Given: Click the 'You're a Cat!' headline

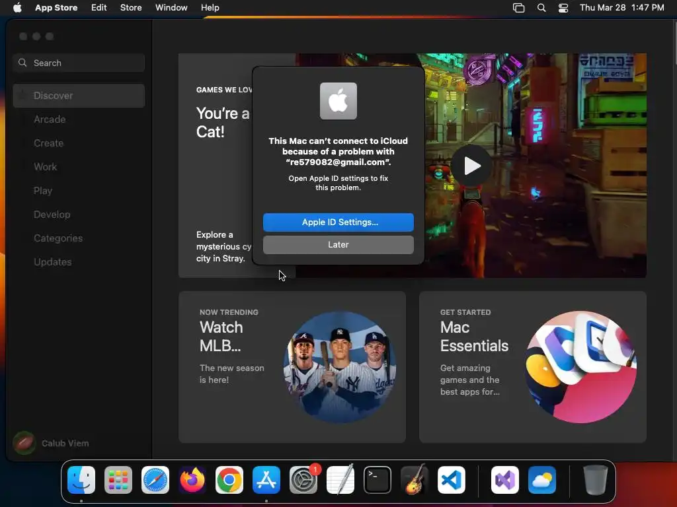Looking at the screenshot, I should (223, 122).
